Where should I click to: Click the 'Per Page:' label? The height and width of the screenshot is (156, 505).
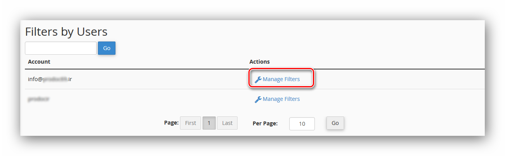tap(265, 123)
